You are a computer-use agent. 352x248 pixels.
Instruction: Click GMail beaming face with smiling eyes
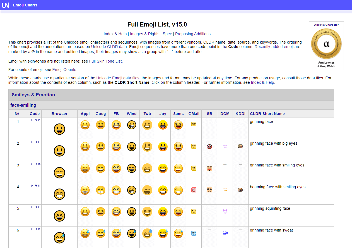coord(194,190)
